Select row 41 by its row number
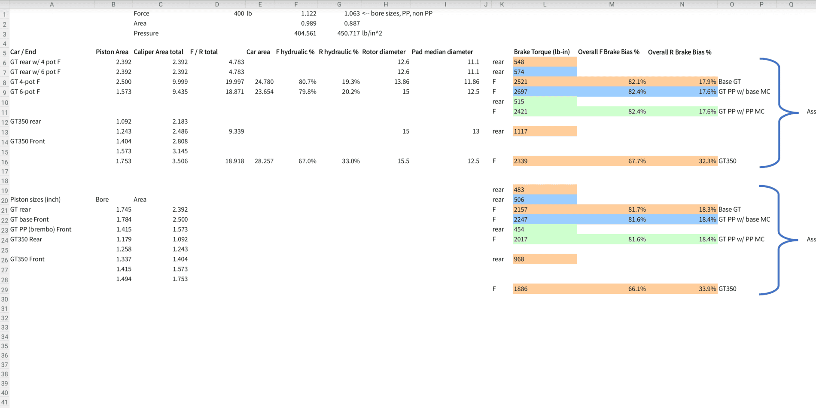 coord(4,402)
